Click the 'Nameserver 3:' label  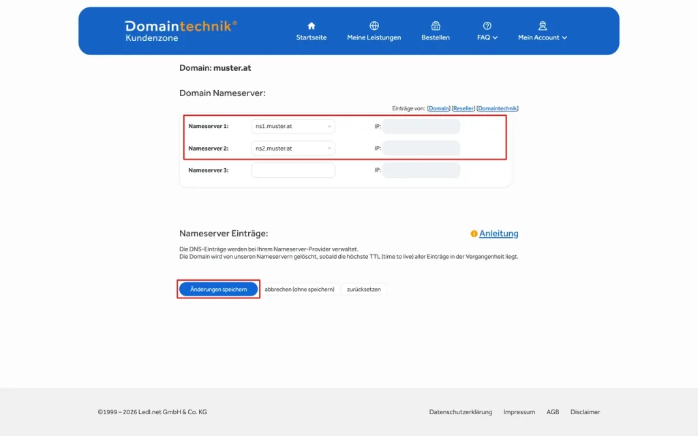209,170
